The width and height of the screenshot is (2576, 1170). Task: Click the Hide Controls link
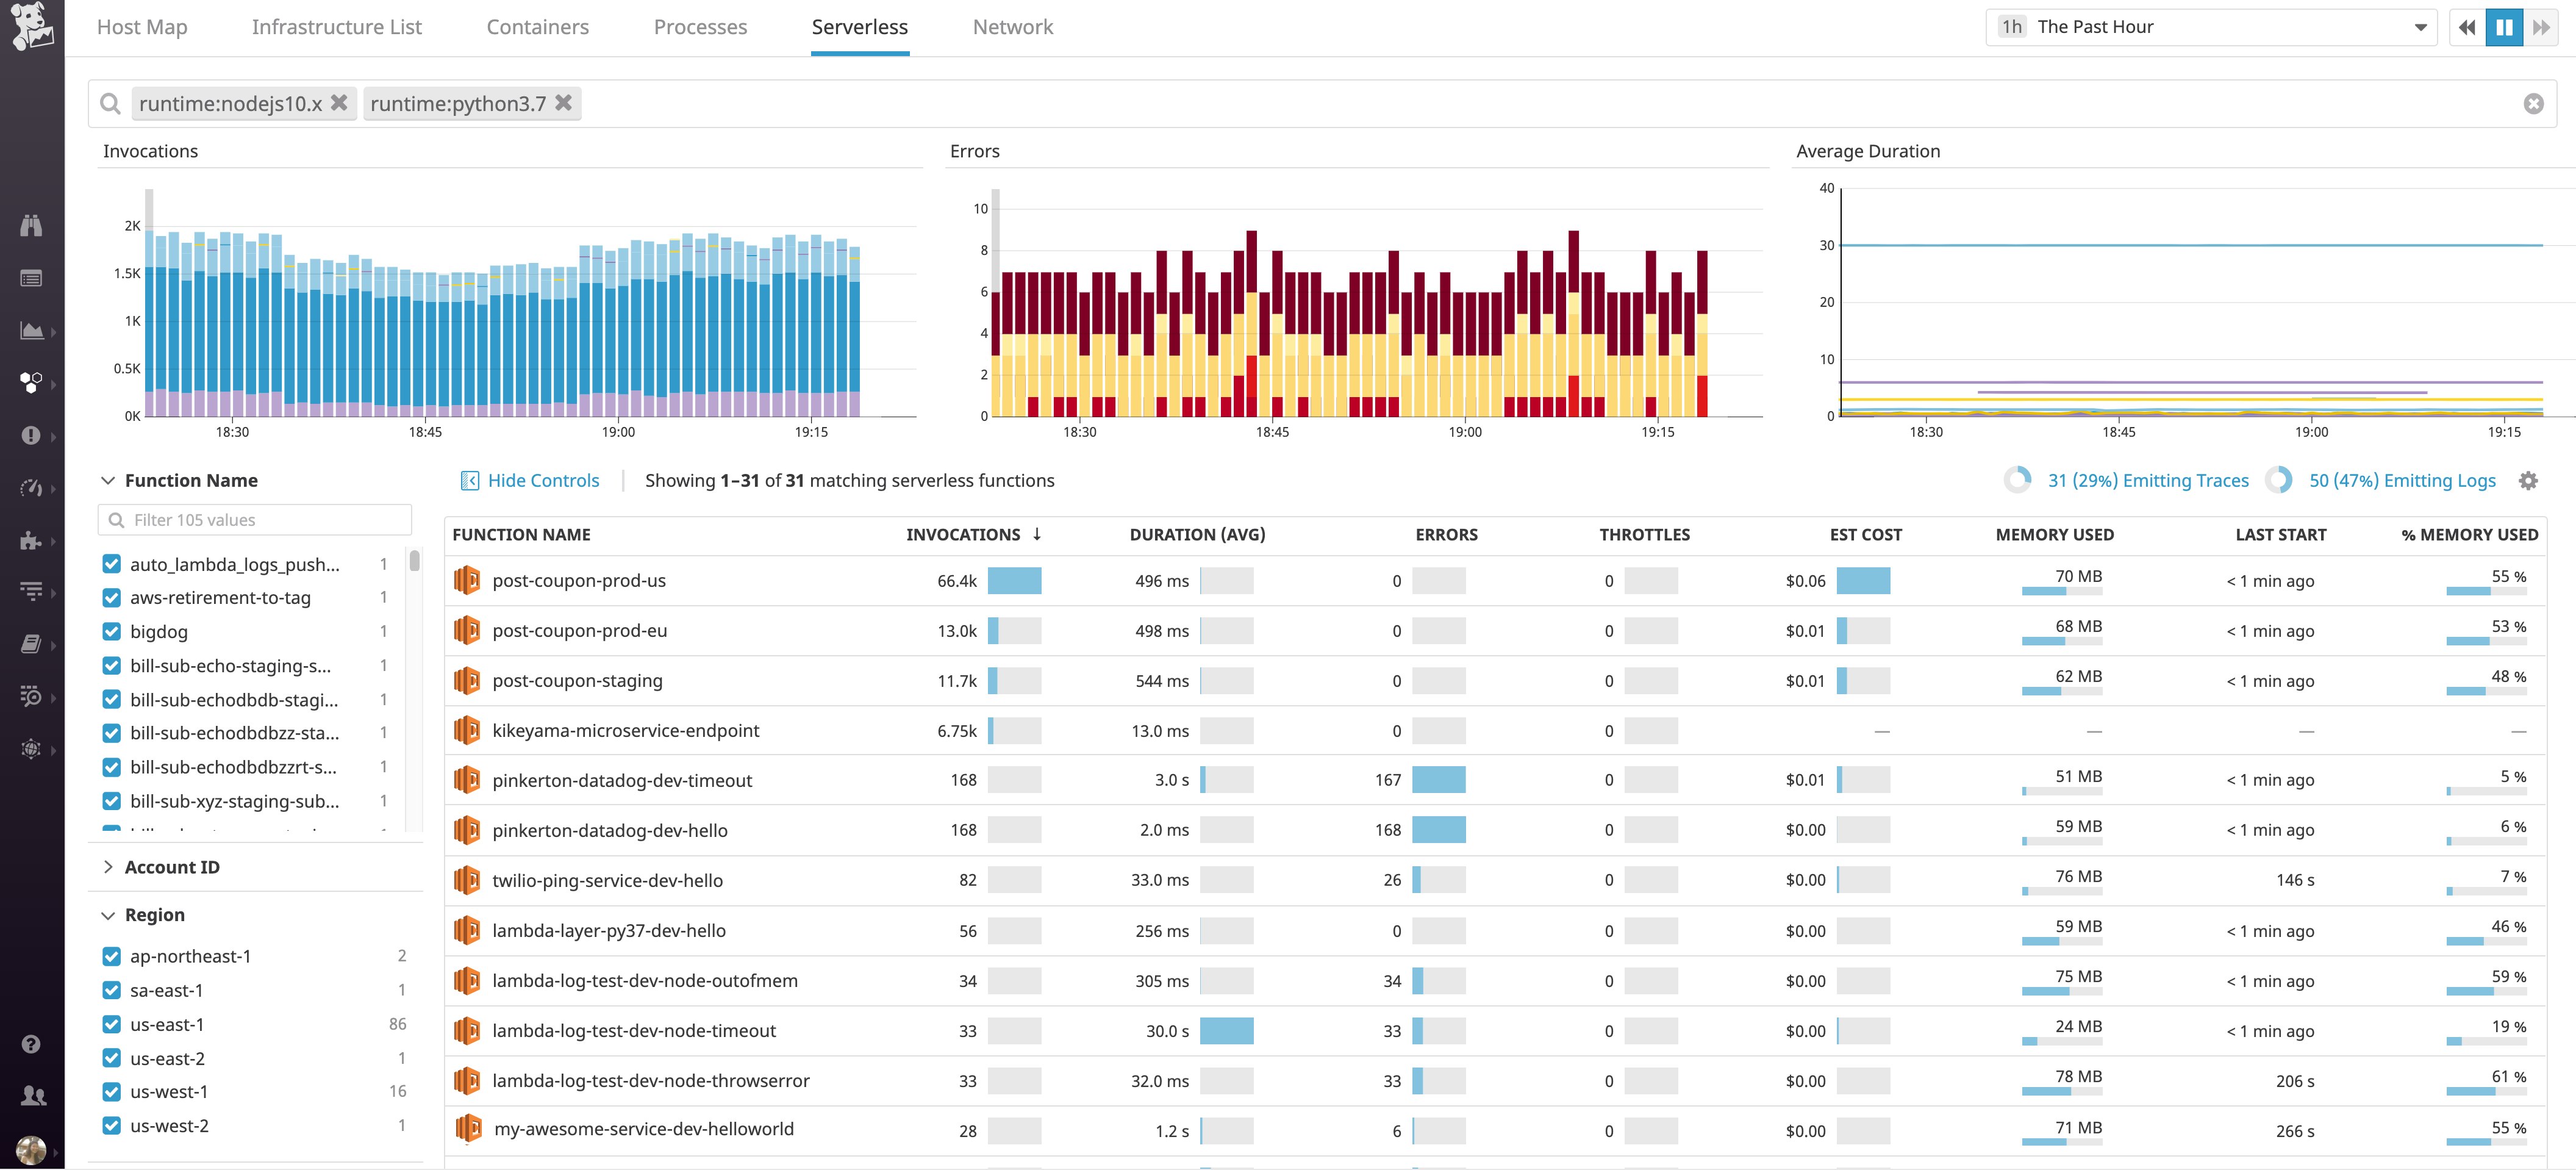(543, 480)
